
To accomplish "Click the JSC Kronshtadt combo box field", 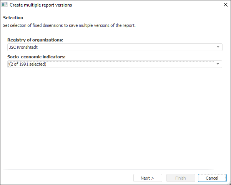I will (111, 47).
